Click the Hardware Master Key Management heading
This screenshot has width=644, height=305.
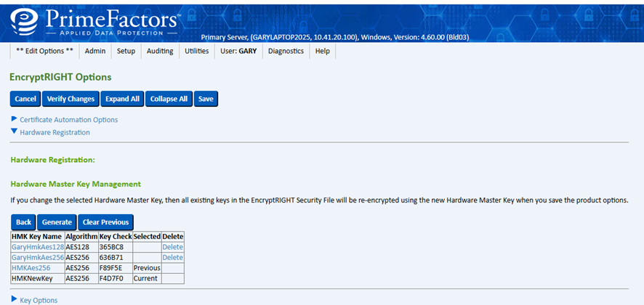[x=76, y=184]
